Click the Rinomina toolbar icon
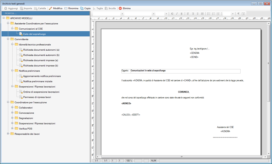The width and height of the screenshot is (272, 164). (66, 8)
